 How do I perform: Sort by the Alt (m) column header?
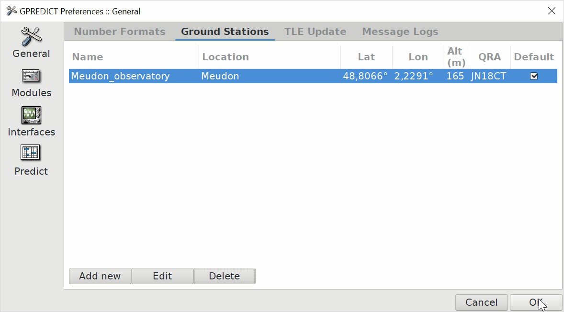point(456,57)
